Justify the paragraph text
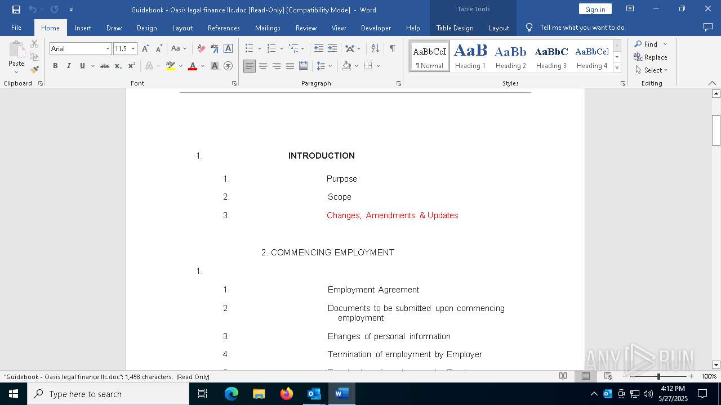 click(x=290, y=66)
